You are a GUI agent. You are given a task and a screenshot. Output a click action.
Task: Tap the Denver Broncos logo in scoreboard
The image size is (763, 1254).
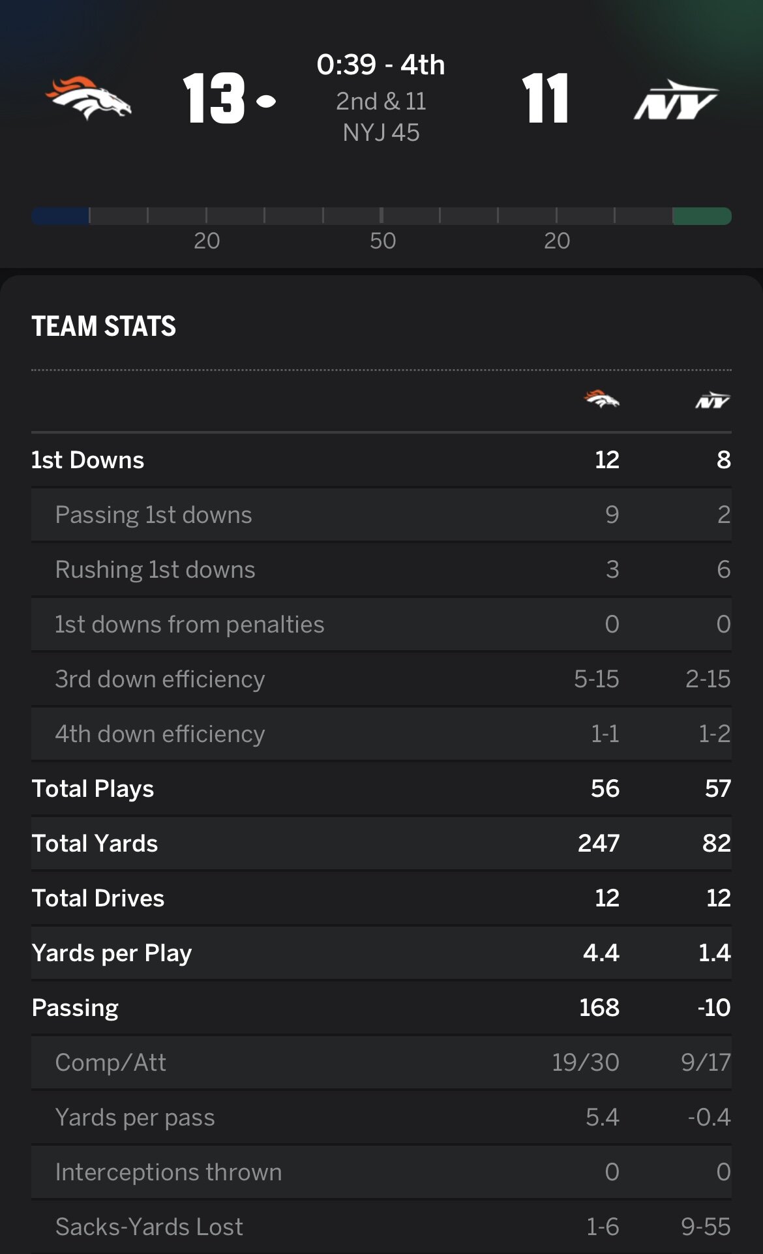click(x=89, y=98)
